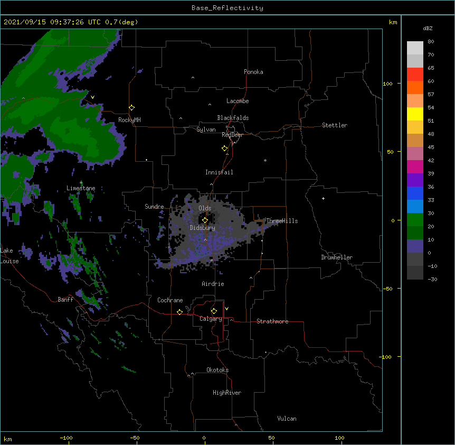The height and width of the screenshot is (445, 455).
Task: Select the slate purple swatch below 10
Action: pos(415,246)
